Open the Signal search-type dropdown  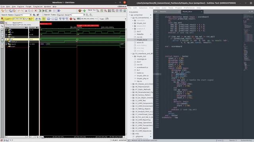click(18, 15)
